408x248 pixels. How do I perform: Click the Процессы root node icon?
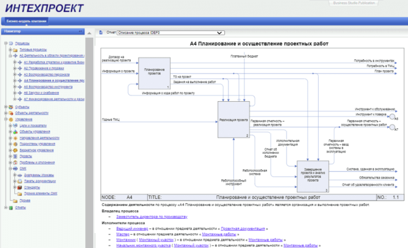tap(11, 43)
